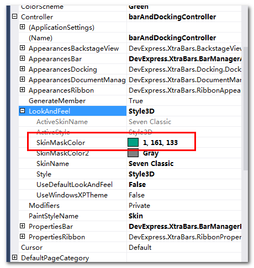Screen dimensions: 254x268
Task: Collapse the Controller property node
Action: pos(15,17)
